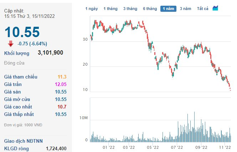Image resolution: width=237 pixels, height=152 pixels.
Task: Click the Giá trần value 12.05
Action: point(60,84)
